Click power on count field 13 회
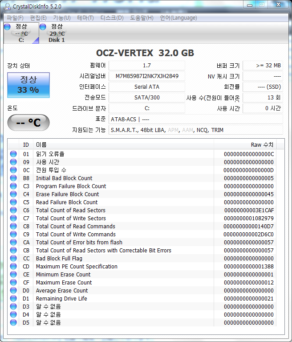 click(263, 98)
